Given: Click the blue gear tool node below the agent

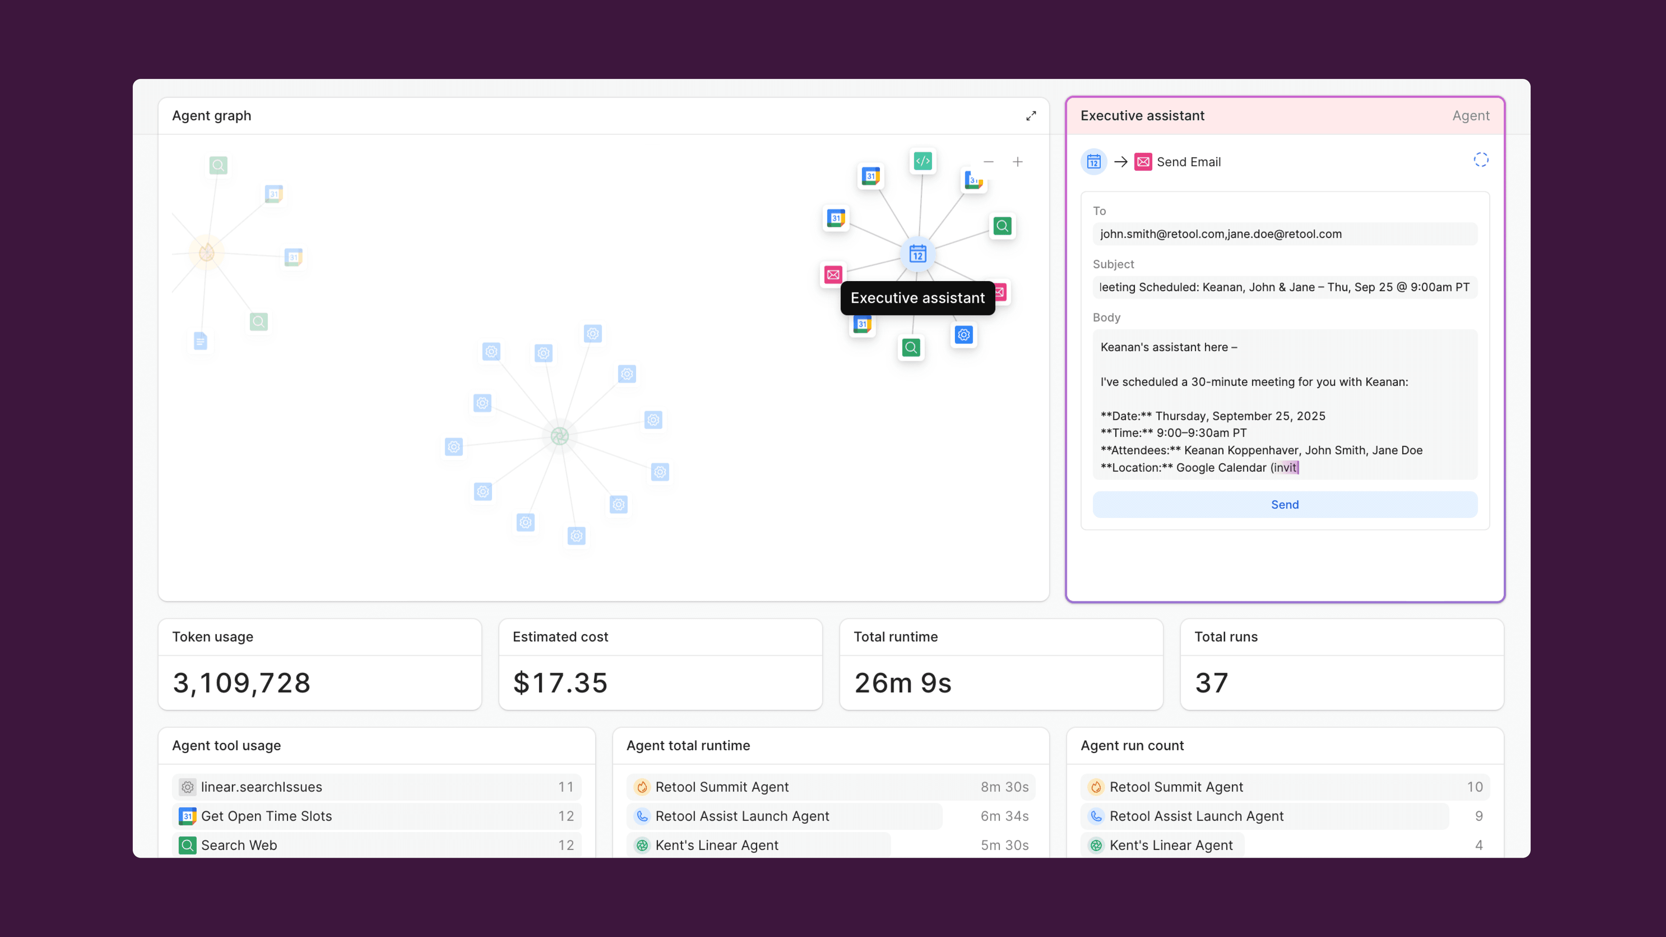Looking at the screenshot, I should pos(963,335).
